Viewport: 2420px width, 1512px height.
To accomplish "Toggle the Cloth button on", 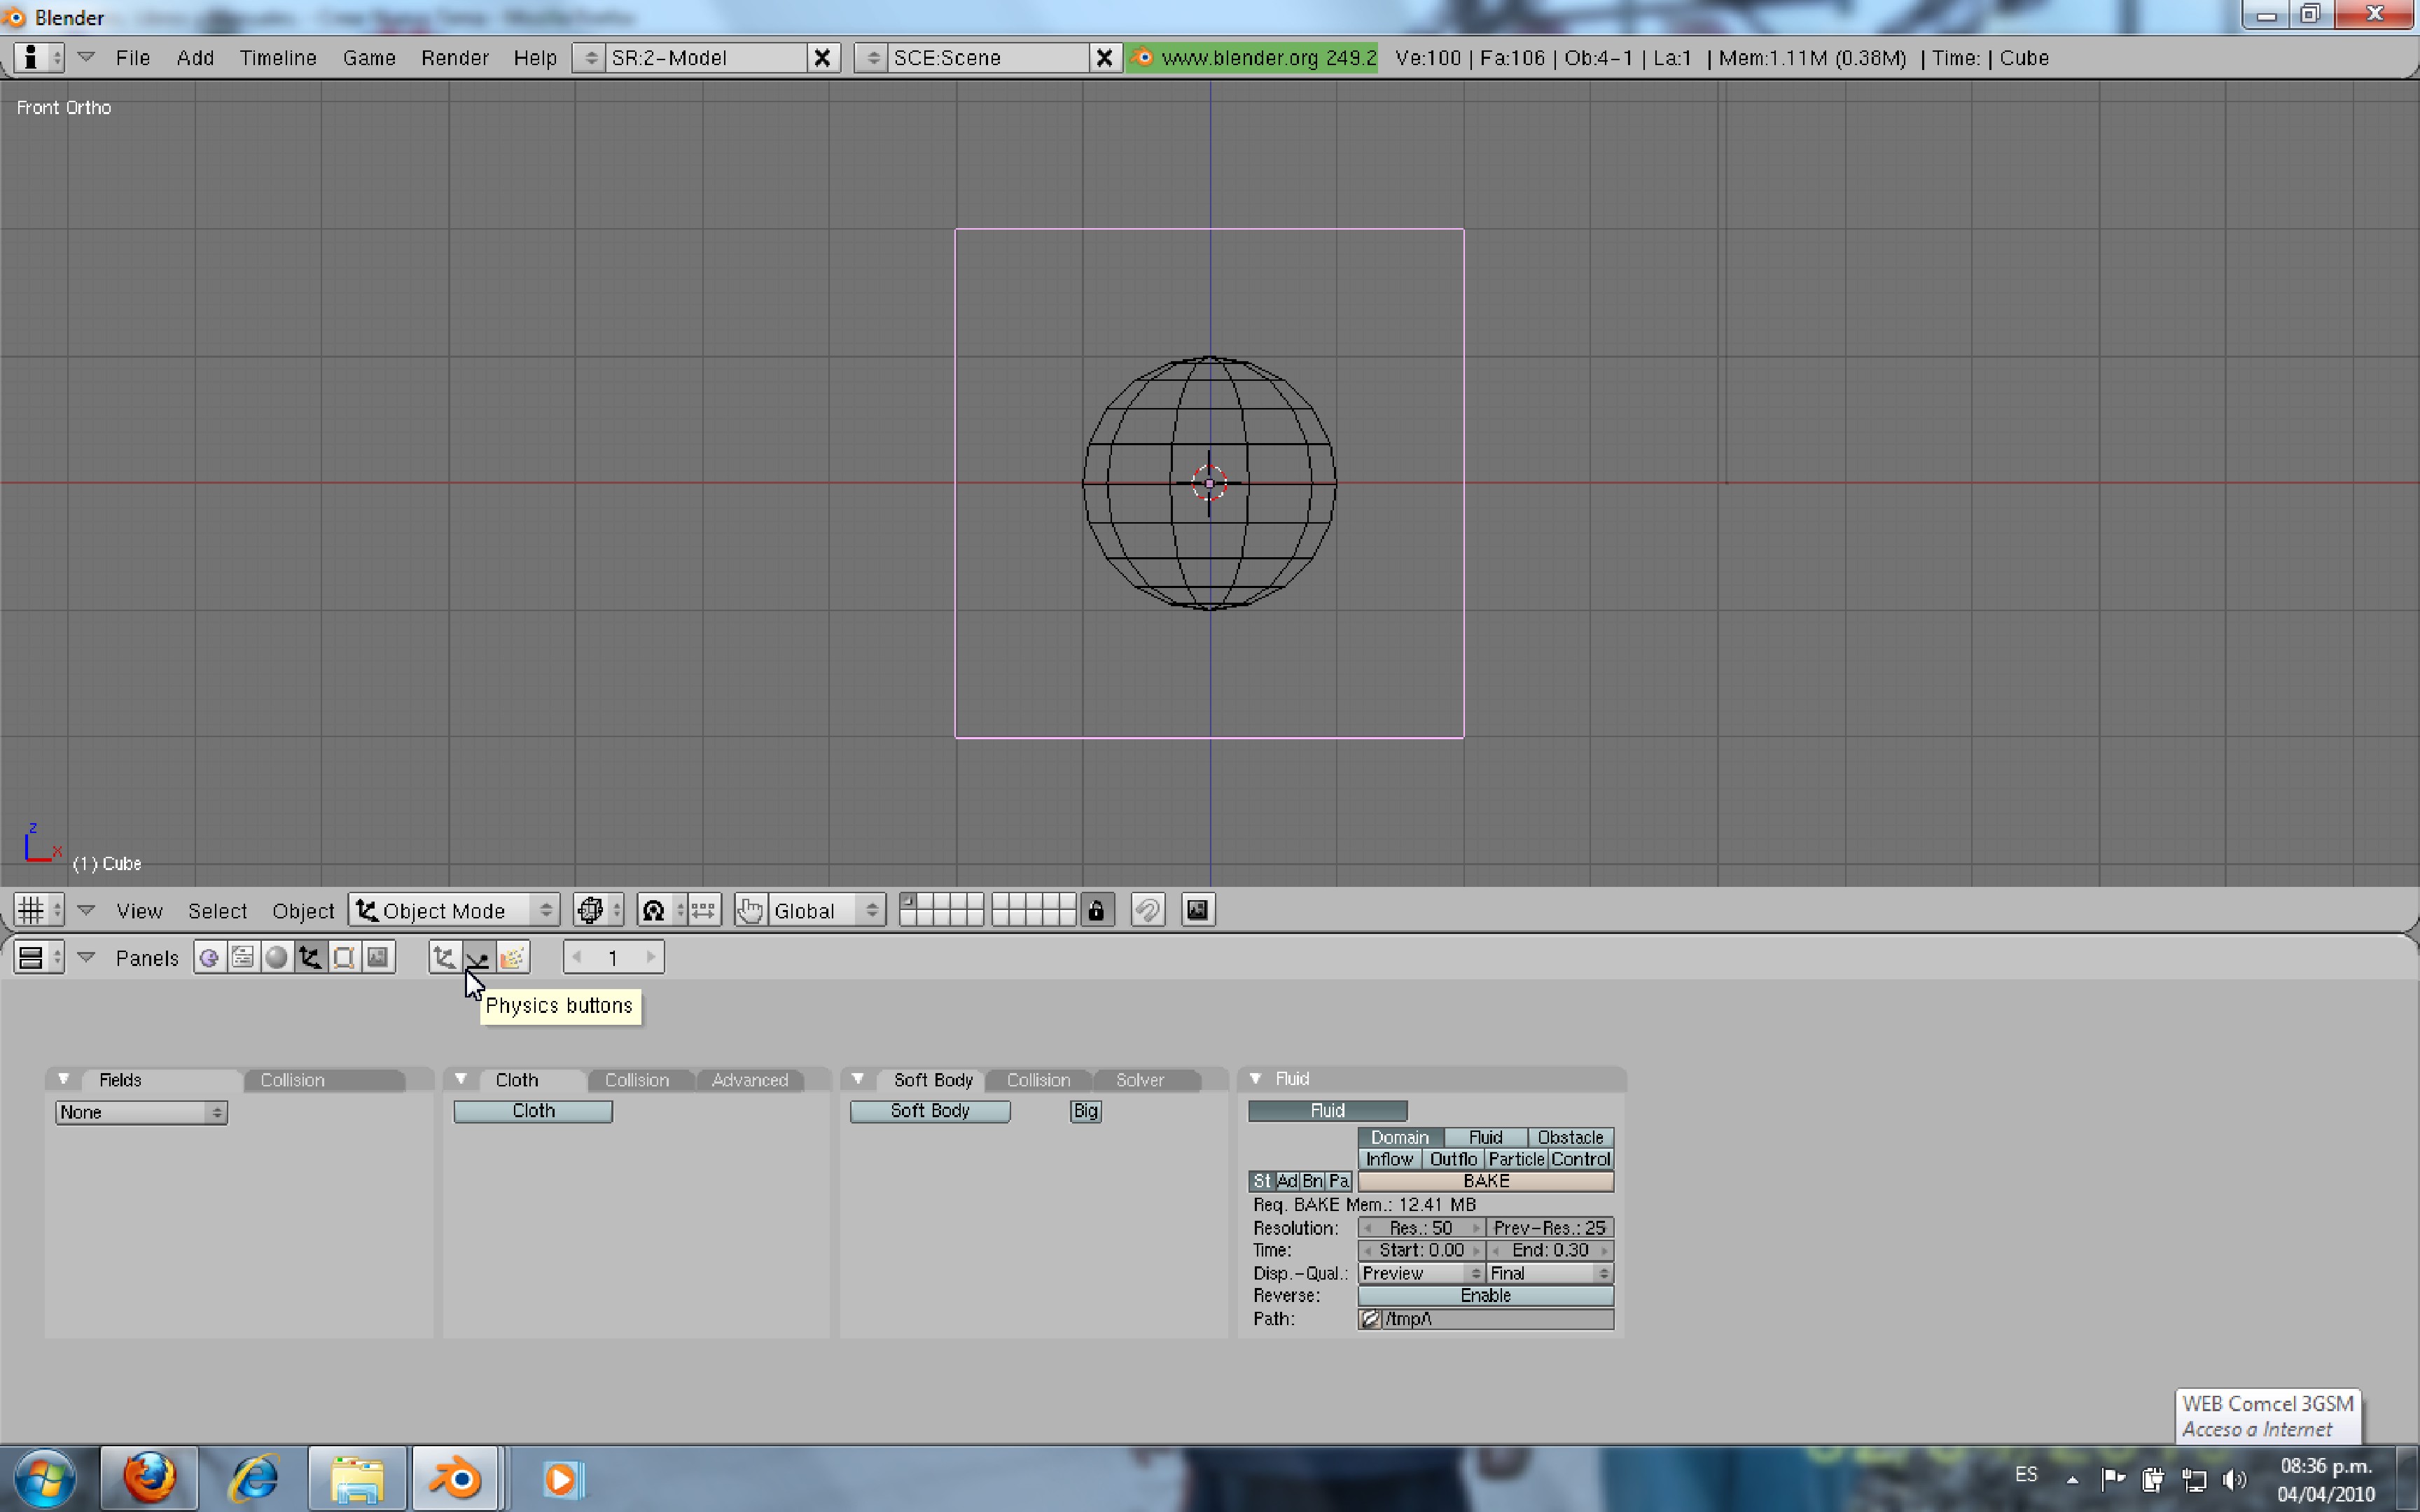I will coord(532,1111).
